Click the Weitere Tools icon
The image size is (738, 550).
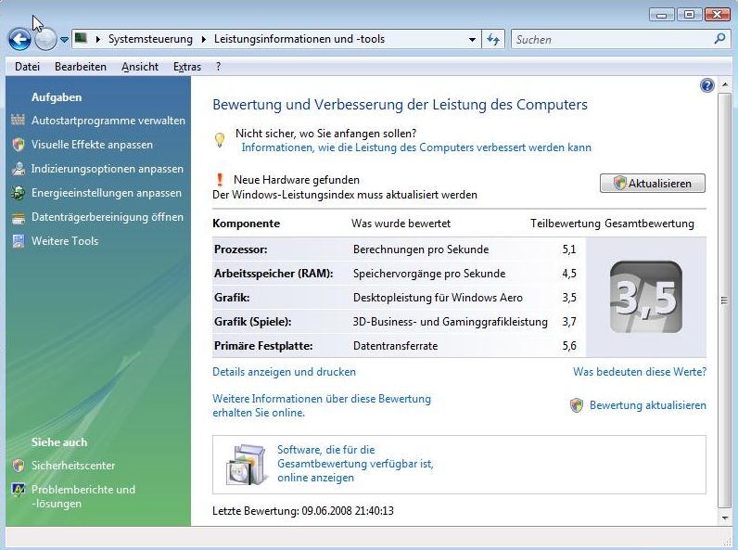(x=19, y=241)
